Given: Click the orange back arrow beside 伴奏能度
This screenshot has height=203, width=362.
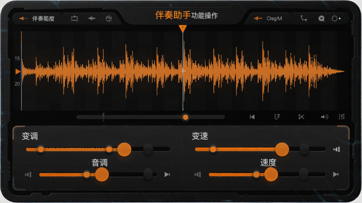Looking at the screenshot, I should click(23, 18).
